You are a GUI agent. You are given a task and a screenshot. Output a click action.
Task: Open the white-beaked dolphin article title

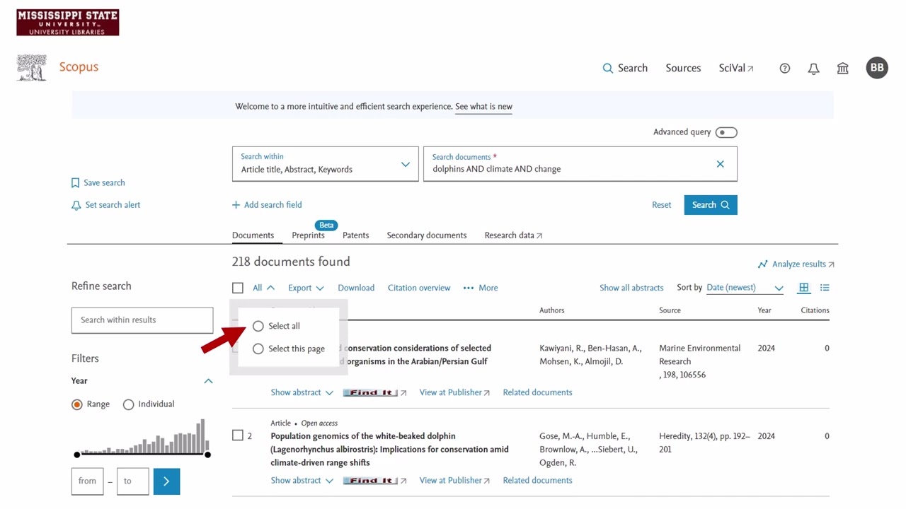click(x=389, y=450)
